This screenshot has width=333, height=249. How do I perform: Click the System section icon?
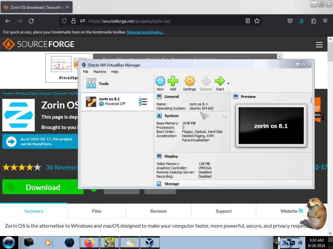[159, 116]
